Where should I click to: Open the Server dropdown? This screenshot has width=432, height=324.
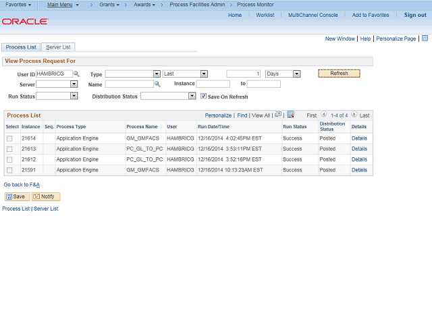[x=74, y=84]
